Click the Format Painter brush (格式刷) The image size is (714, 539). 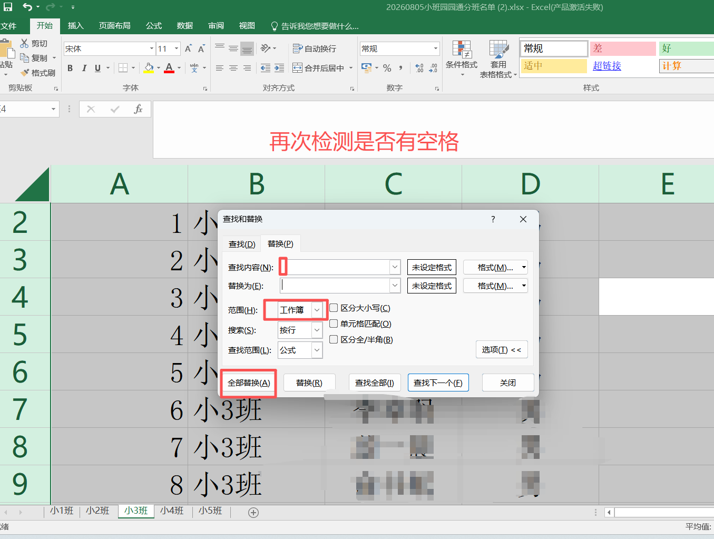37,73
